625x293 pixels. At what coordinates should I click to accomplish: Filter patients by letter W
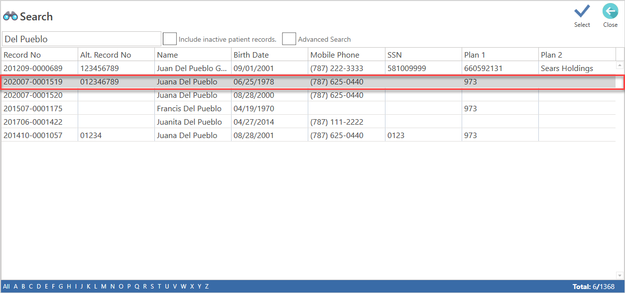(x=184, y=287)
